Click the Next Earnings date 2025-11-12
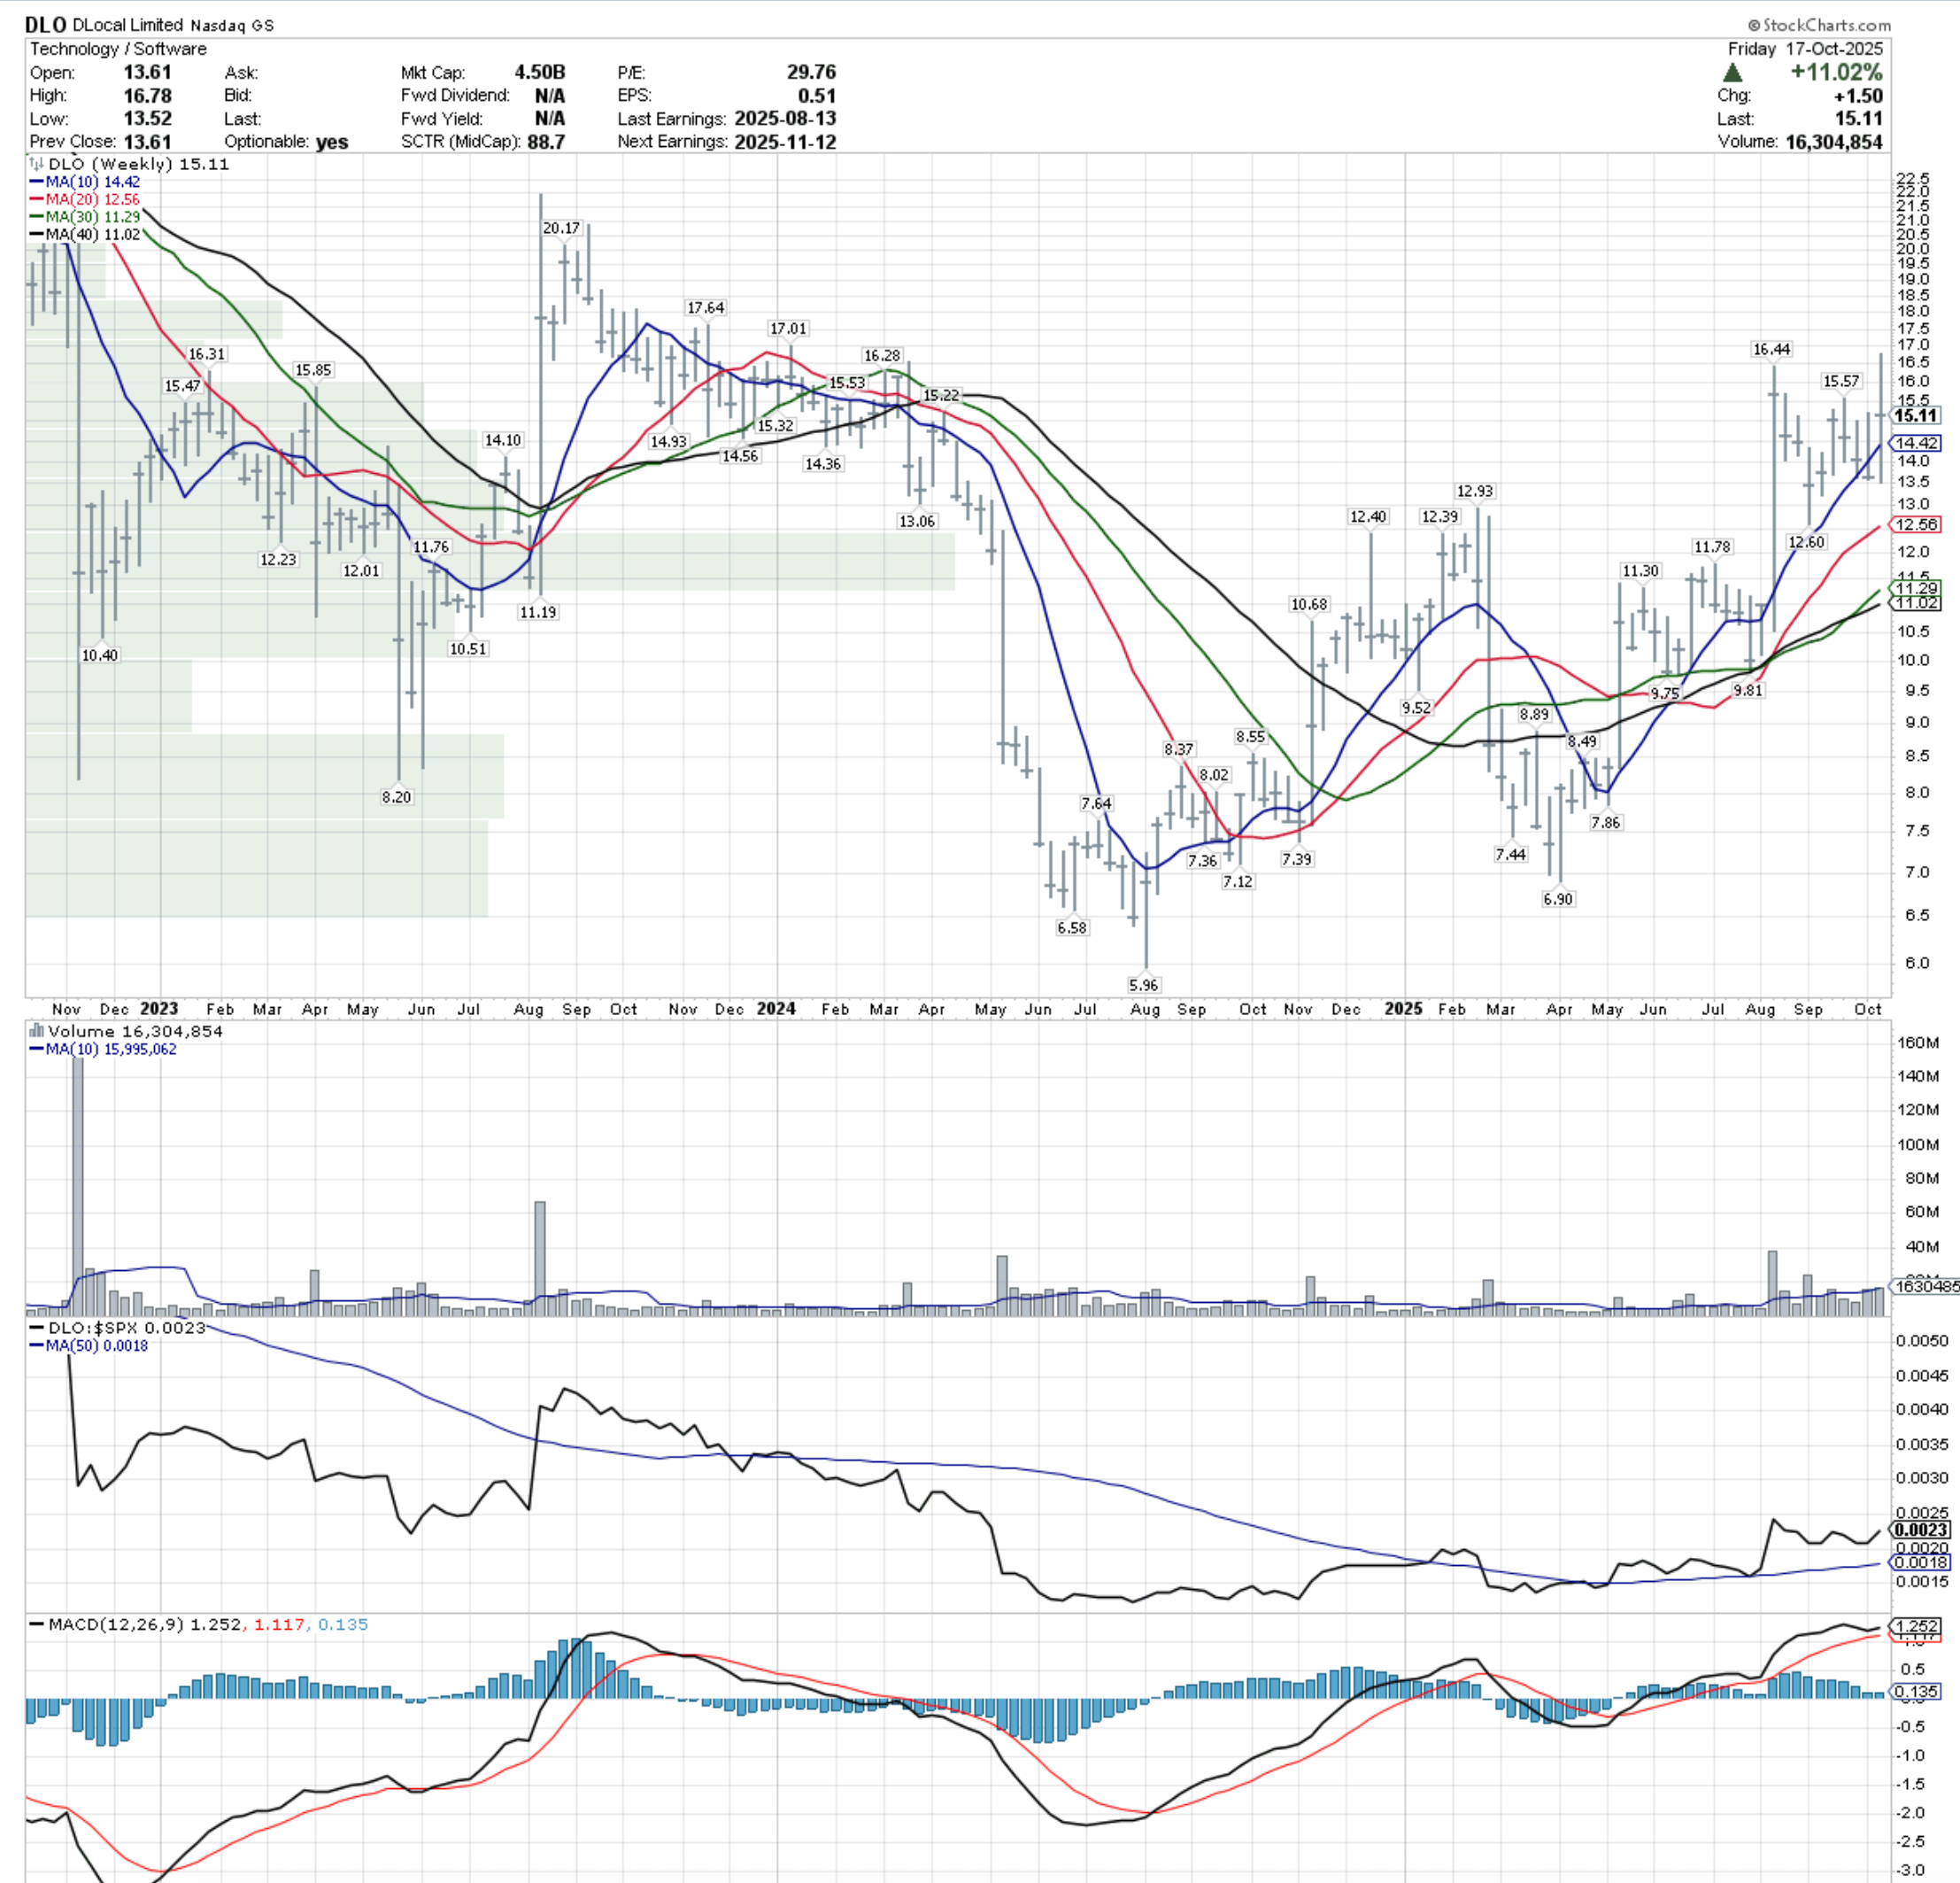 tap(785, 142)
